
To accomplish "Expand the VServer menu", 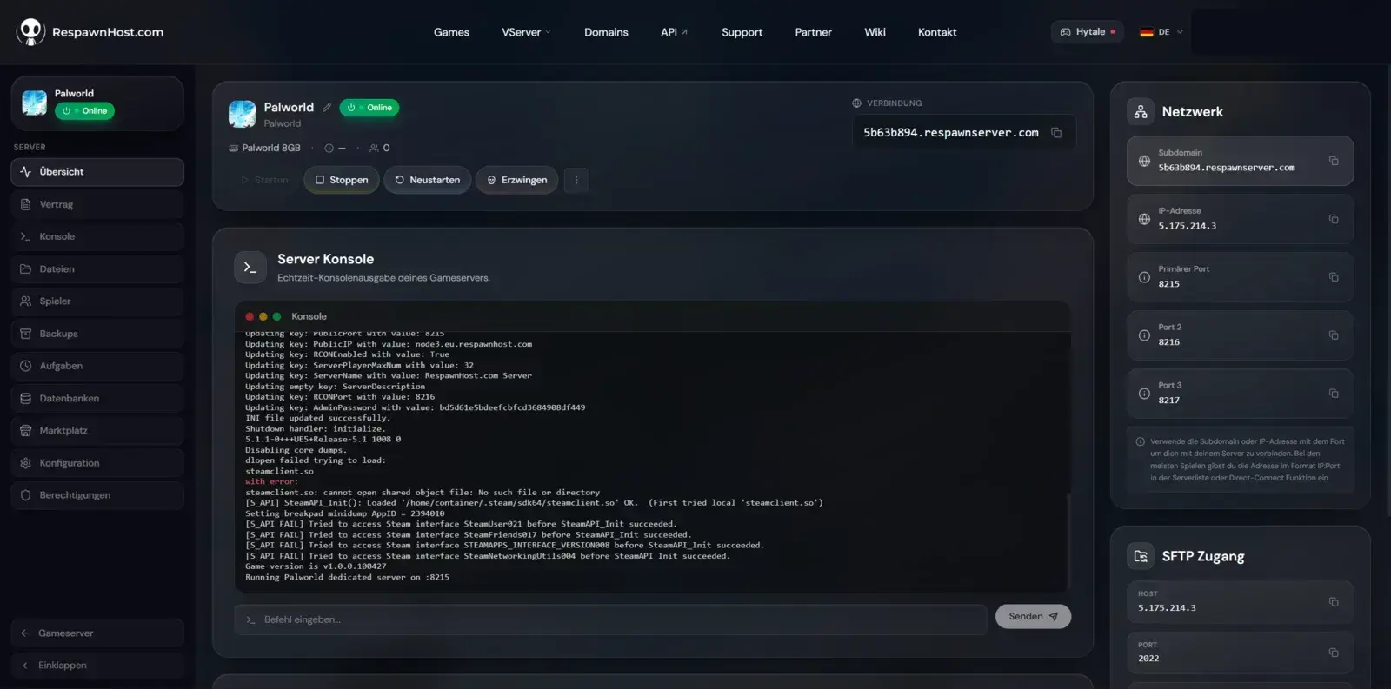I will click(x=526, y=32).
